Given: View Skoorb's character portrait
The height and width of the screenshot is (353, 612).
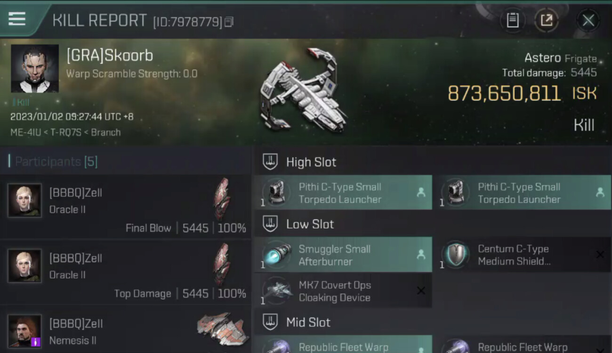Looking at the screenshot, I should click(35, 69).
